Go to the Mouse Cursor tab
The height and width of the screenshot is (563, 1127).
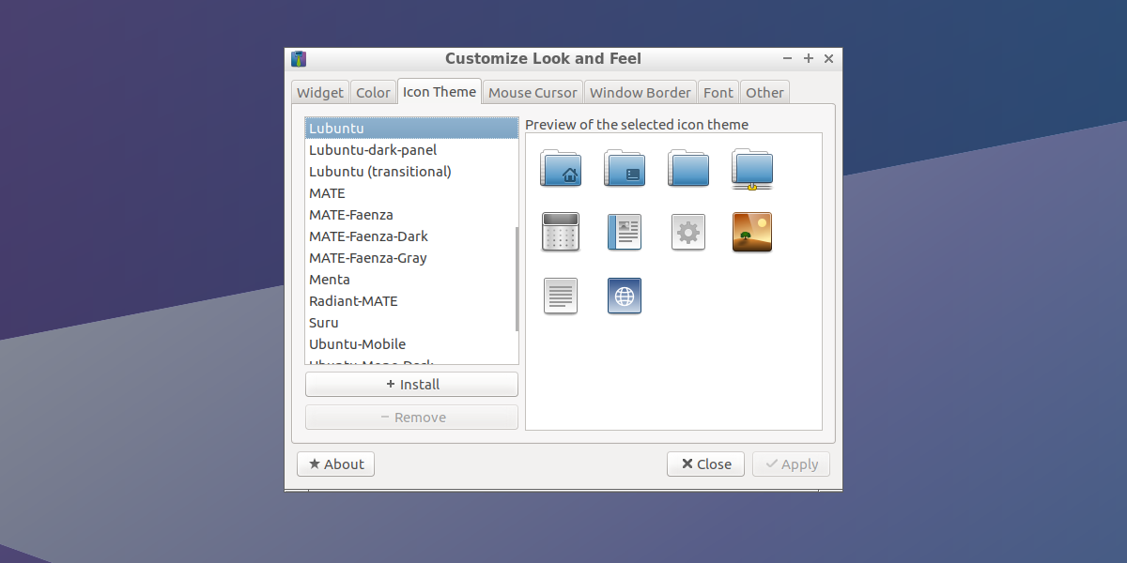533,92
